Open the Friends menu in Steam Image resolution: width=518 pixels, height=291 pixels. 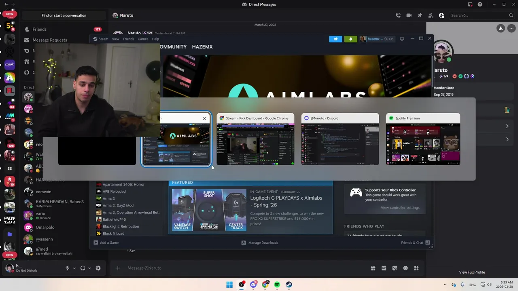128,39
